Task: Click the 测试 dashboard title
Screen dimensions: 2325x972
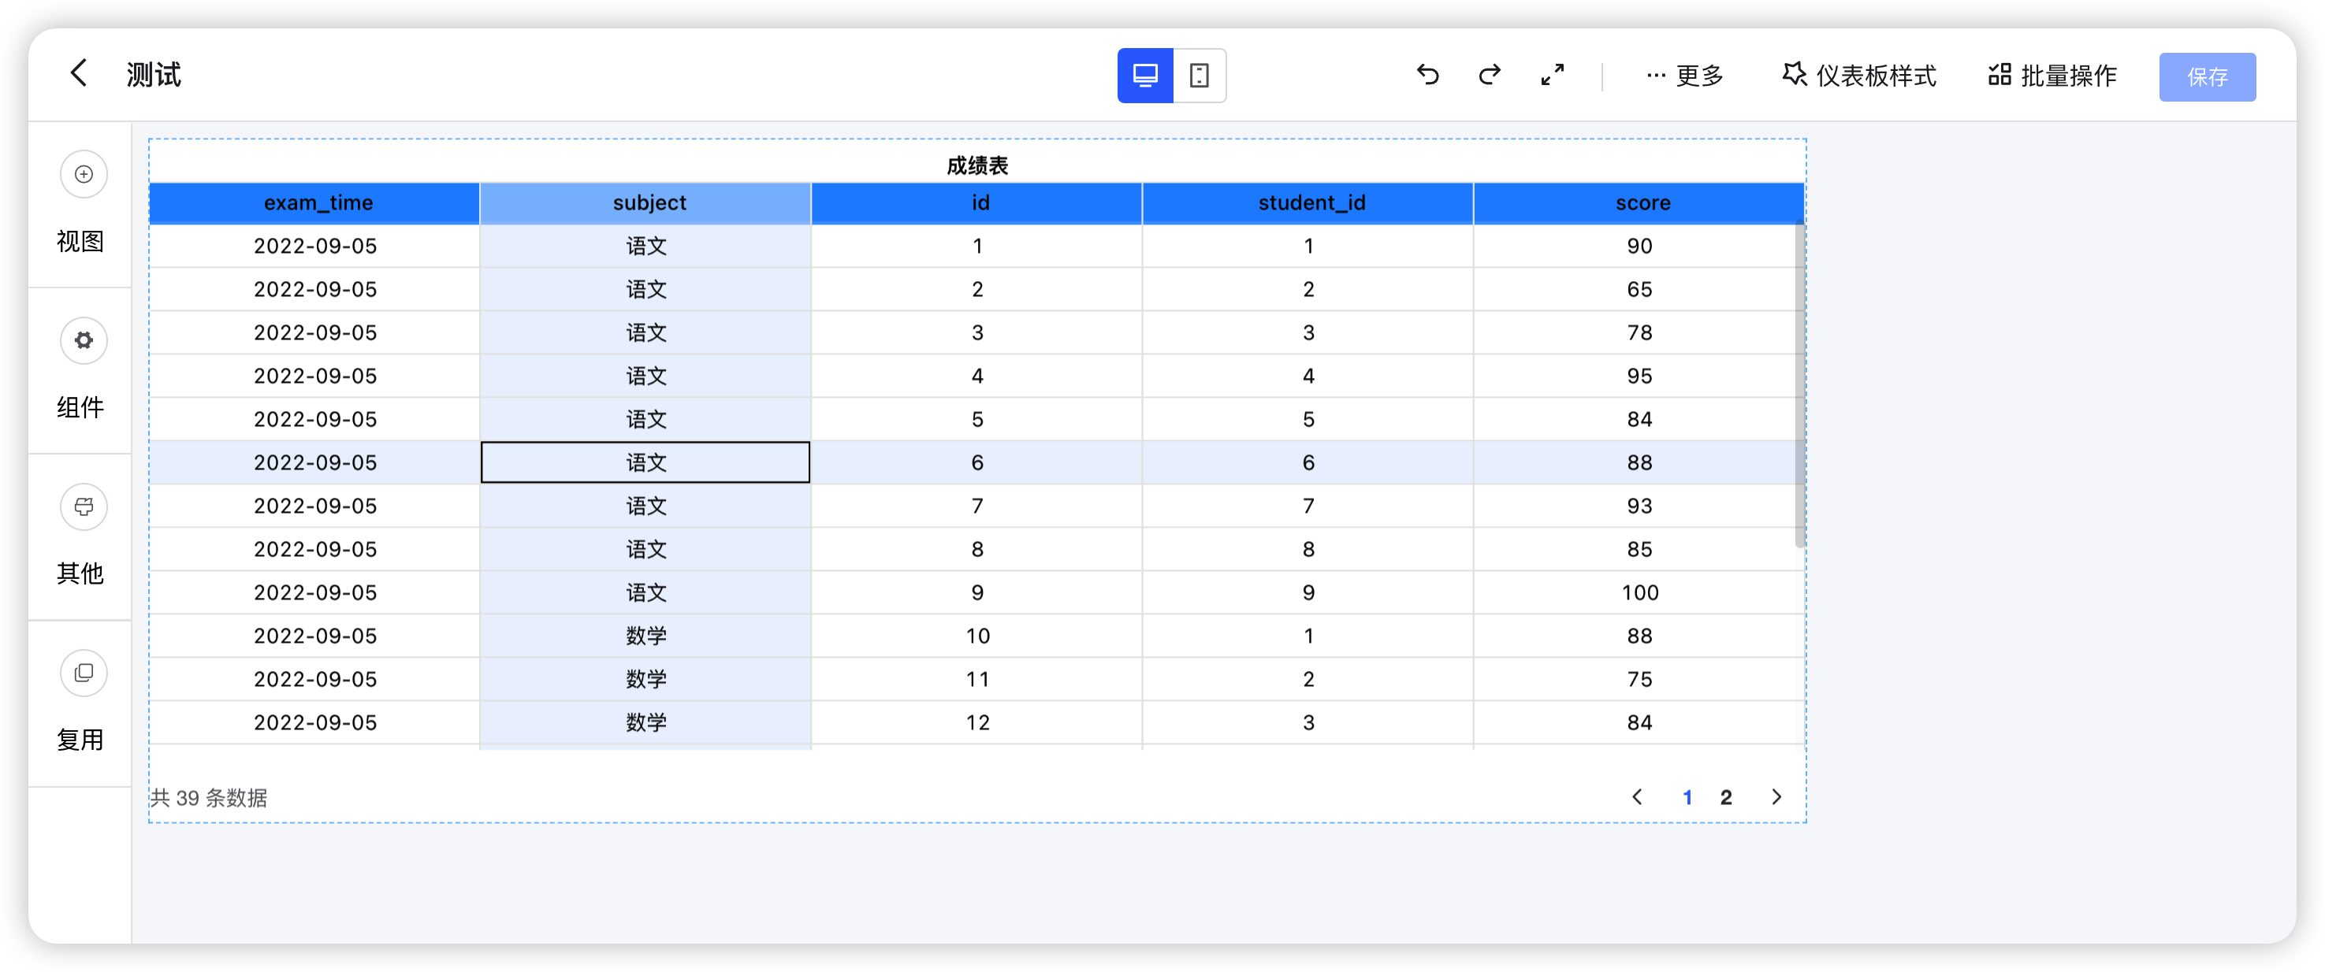Action: click(x=154, y=74)
